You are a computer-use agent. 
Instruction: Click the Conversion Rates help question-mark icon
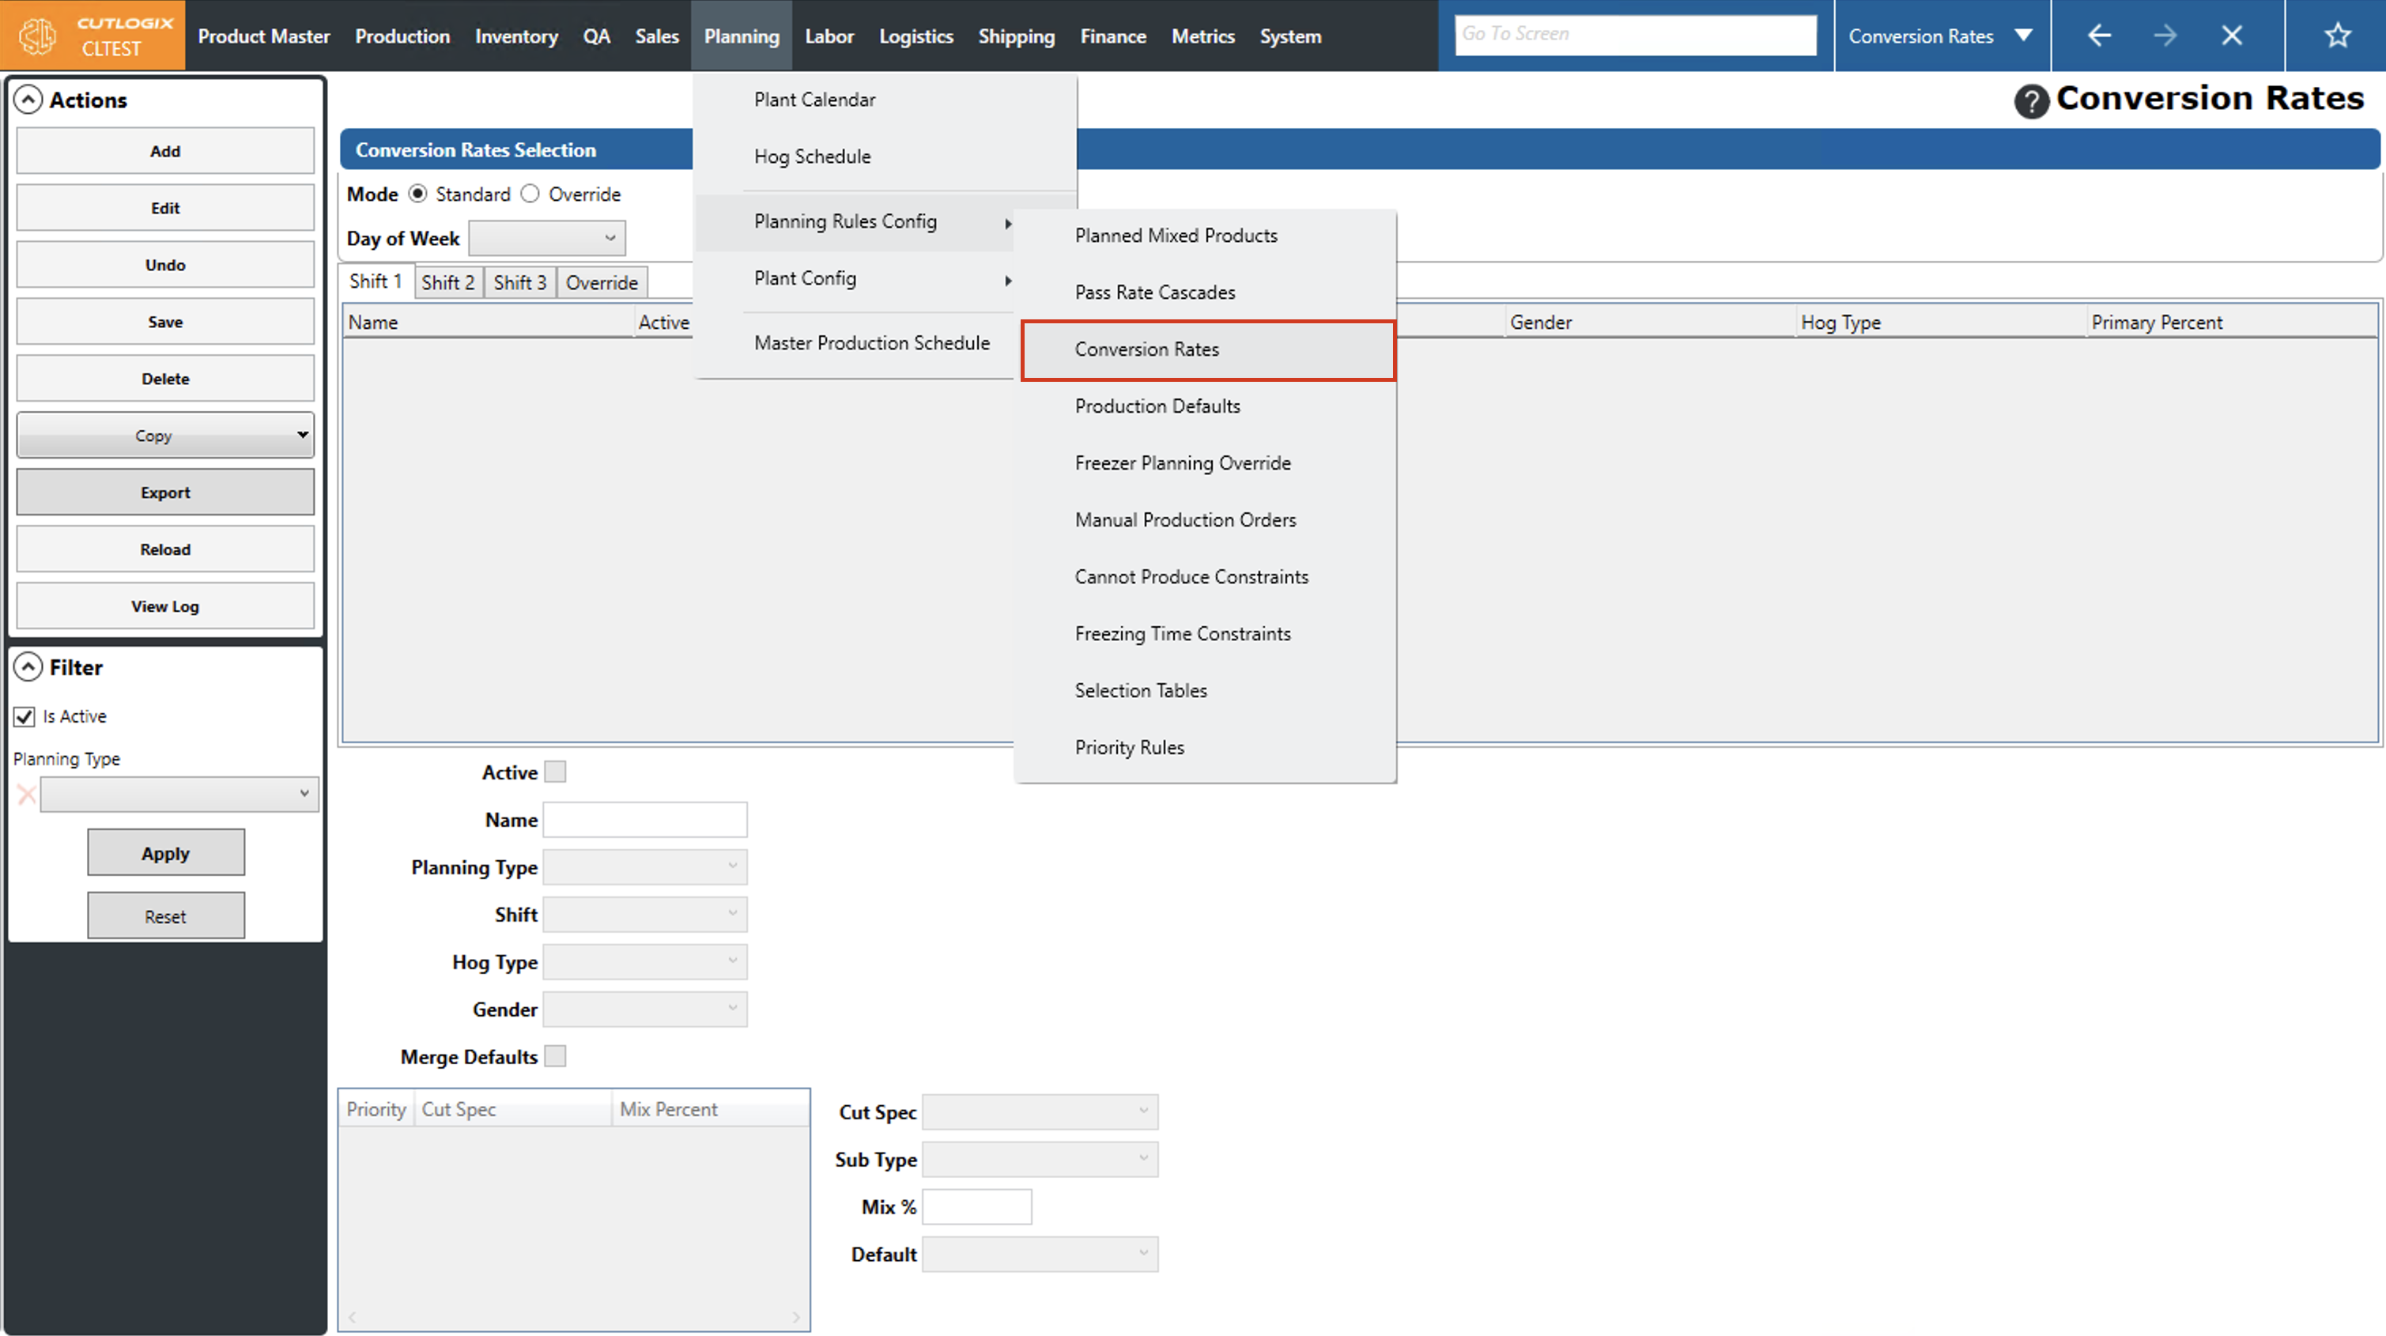click(2030, 101)
